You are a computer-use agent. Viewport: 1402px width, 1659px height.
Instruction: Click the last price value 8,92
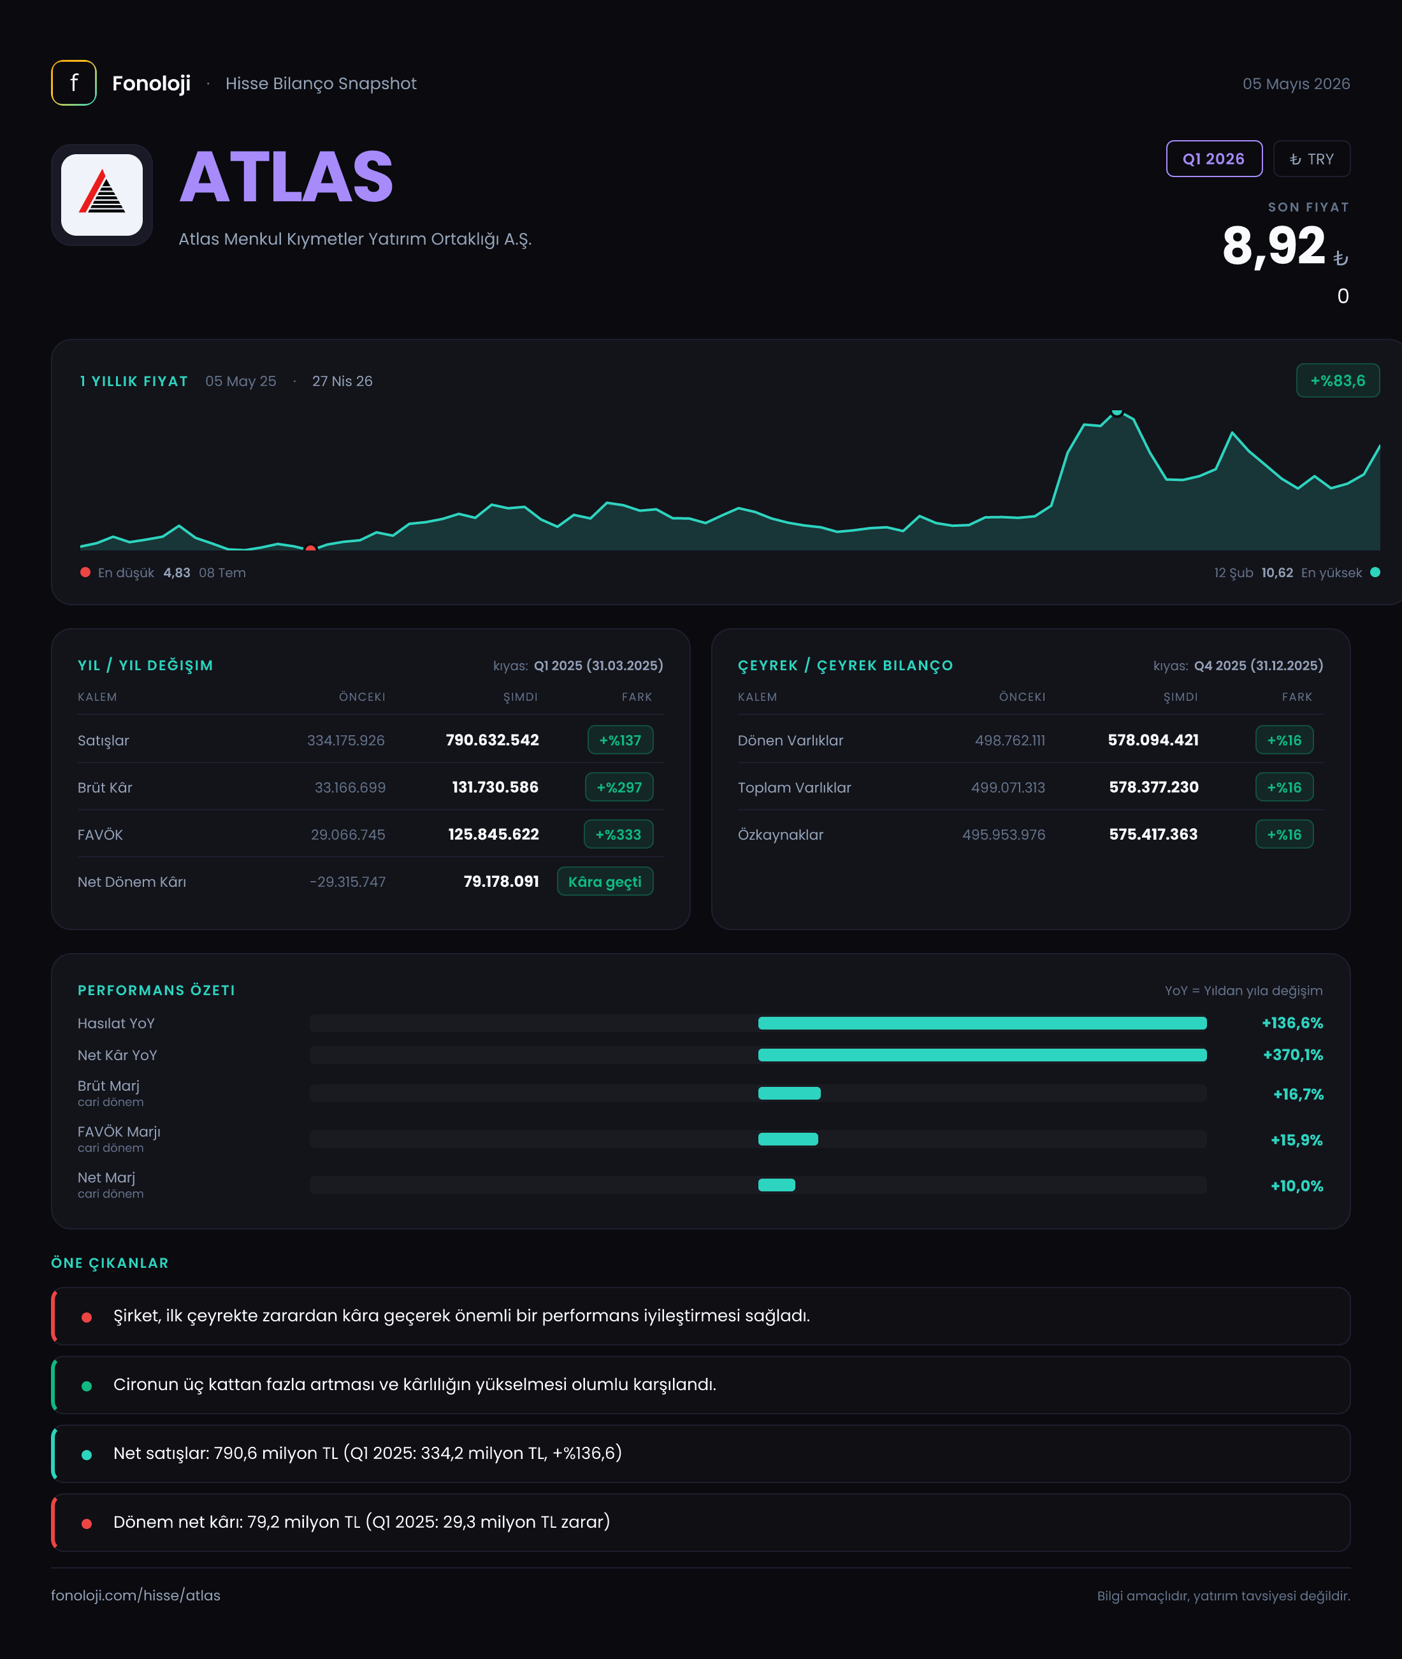[1273, 245]
